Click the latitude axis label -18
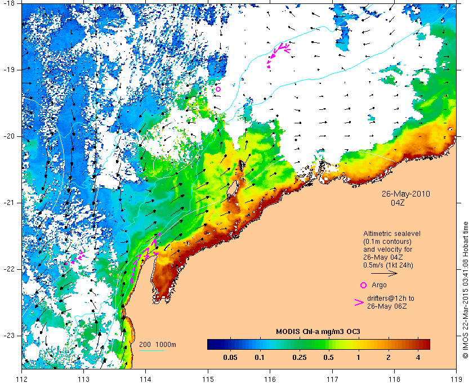 [8, 3]
